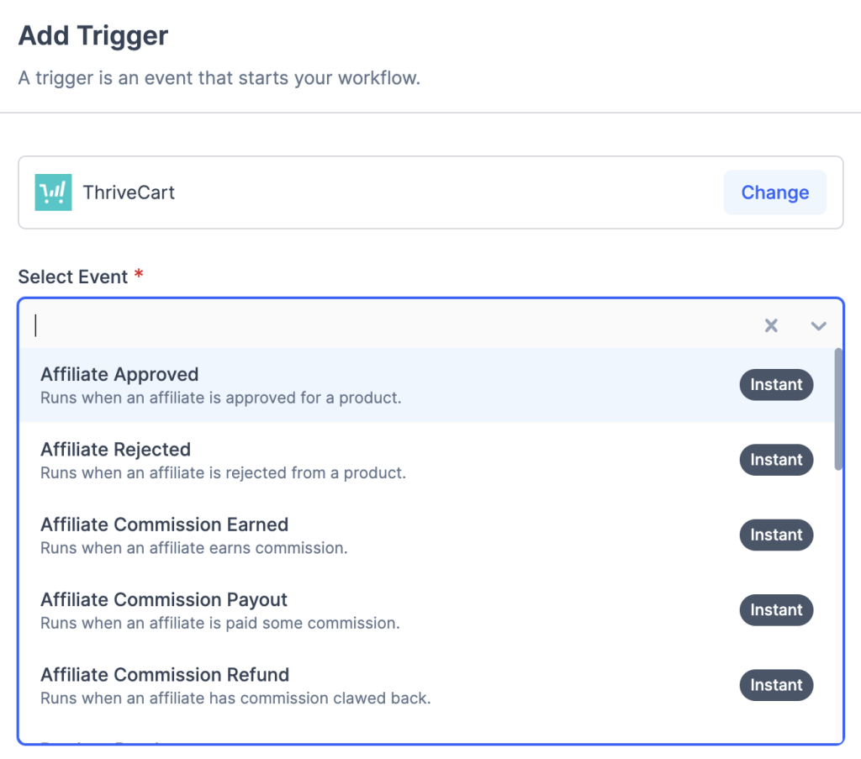Viewport: 861px width, 759px height.
Task: Click the Instant badge on Affiliate Approved
Action: 776,385
